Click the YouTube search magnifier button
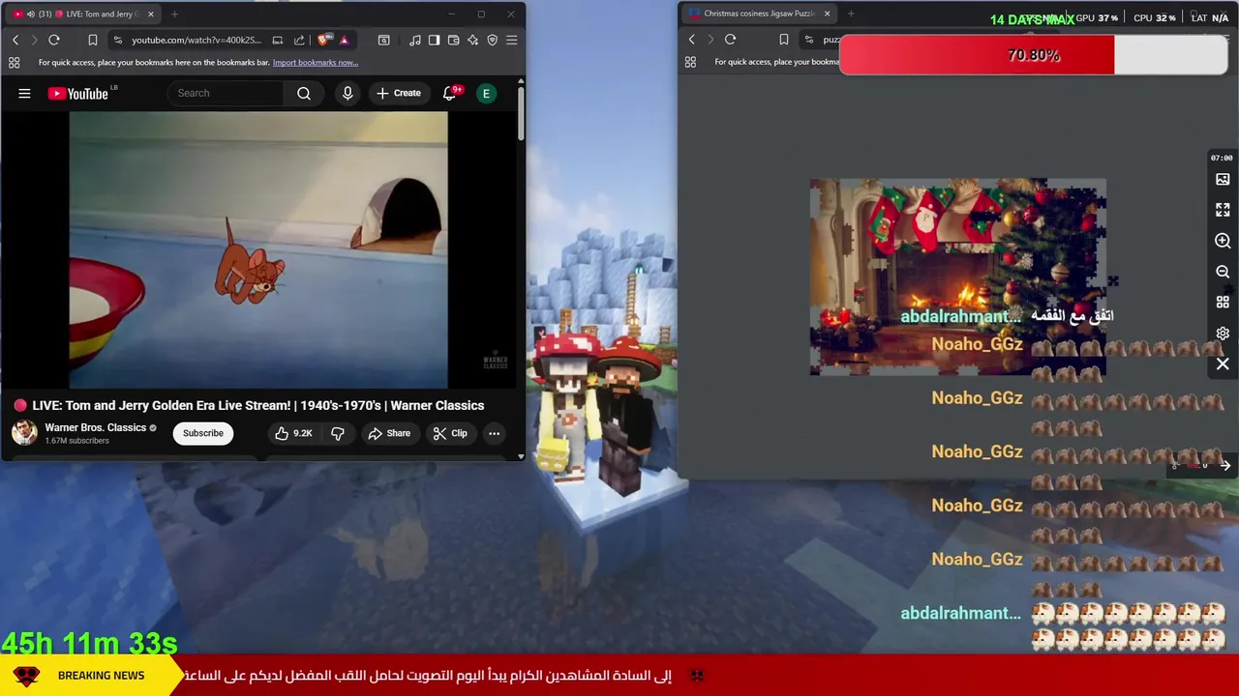Viewport: 1239px width, 696px height. [304, 94]
